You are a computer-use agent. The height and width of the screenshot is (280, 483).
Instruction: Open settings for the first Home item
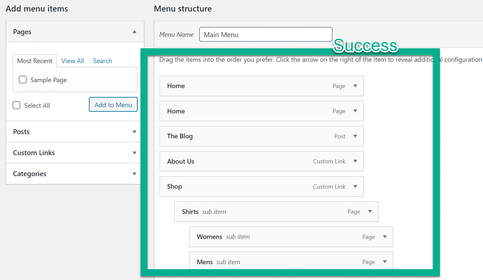tap(355, 86)
